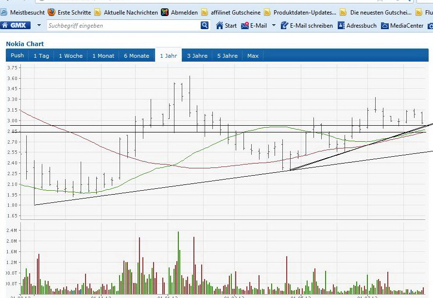
Task: Open the Die neuesten Gutschei... bookmark
Action: 381,13
